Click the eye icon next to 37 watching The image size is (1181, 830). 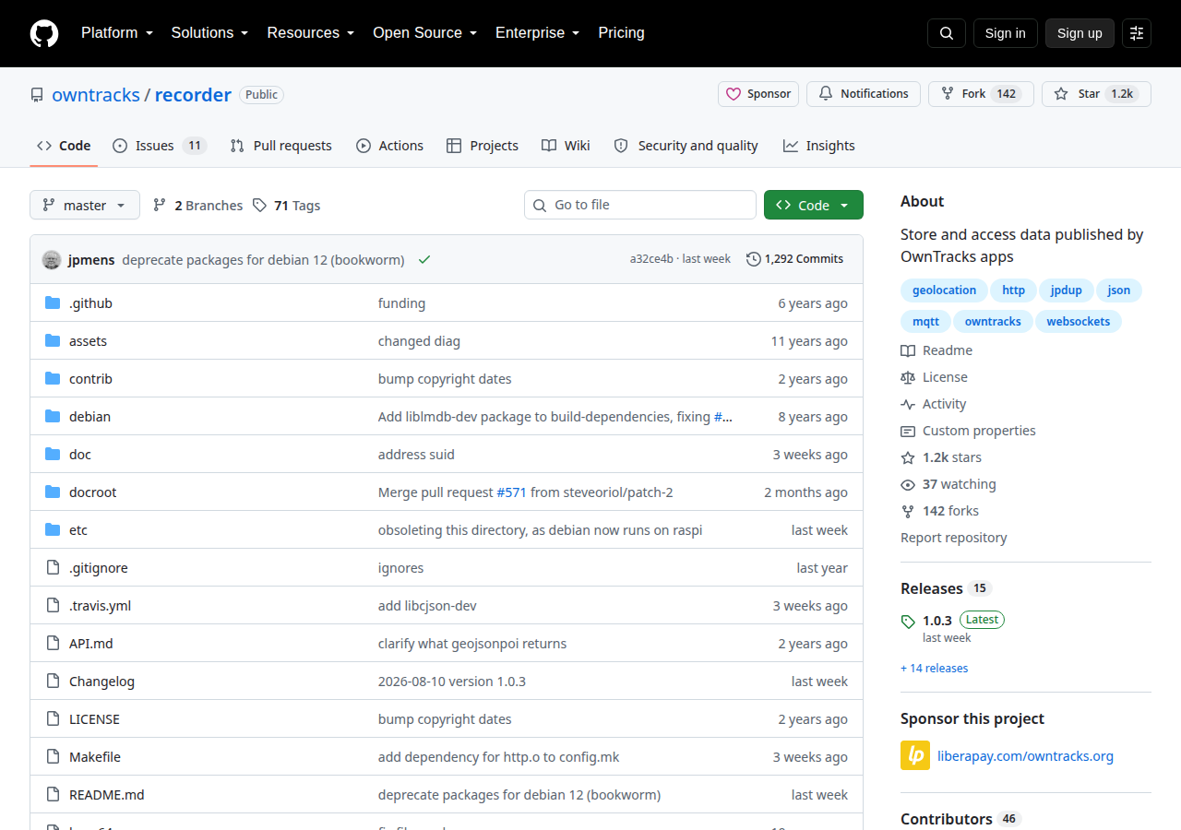[x=908, y=484]
